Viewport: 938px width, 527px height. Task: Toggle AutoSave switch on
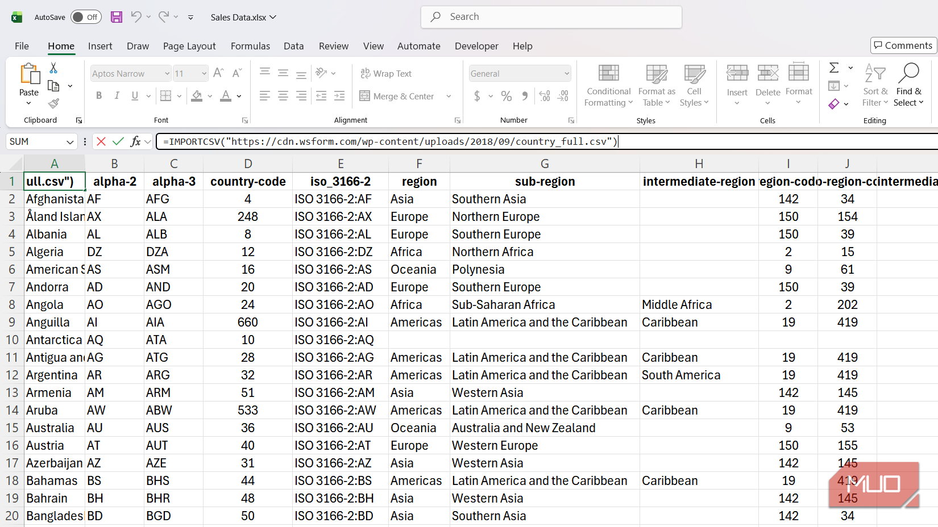click(x=86, y=17)
